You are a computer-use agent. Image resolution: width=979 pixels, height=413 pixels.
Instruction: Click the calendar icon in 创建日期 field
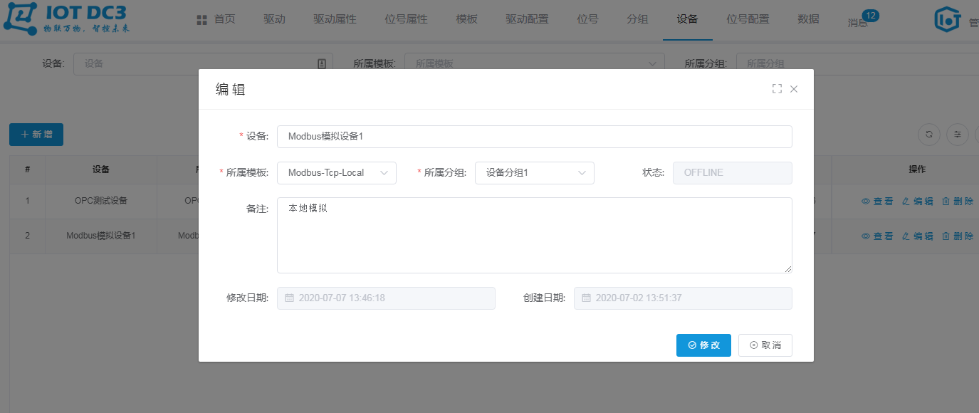click(587, 298)
